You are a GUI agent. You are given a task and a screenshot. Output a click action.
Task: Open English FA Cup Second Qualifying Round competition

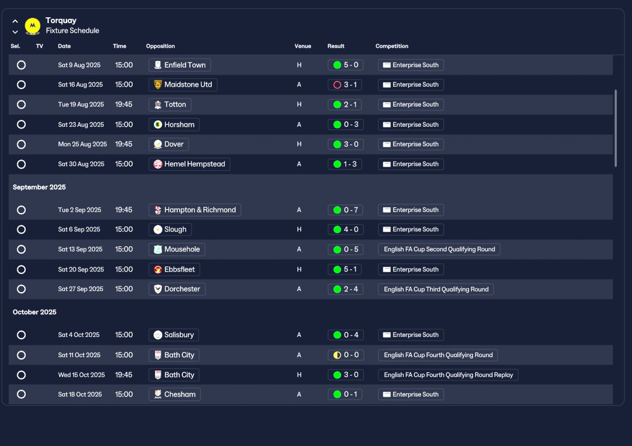(x=439, y=249)
